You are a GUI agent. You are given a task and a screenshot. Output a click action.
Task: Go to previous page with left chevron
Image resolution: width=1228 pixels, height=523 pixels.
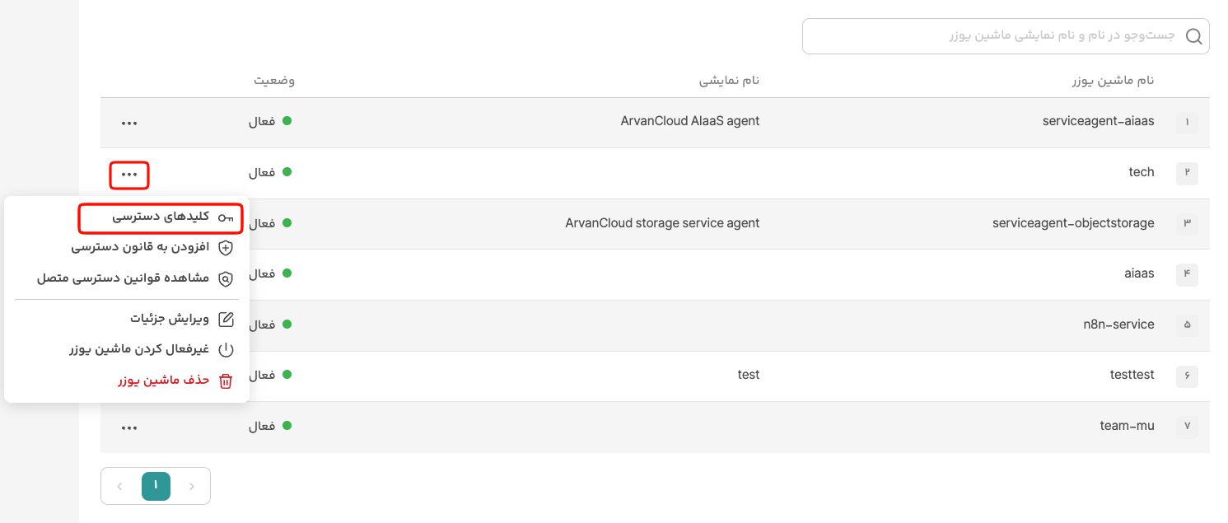(x=119, y=486)
